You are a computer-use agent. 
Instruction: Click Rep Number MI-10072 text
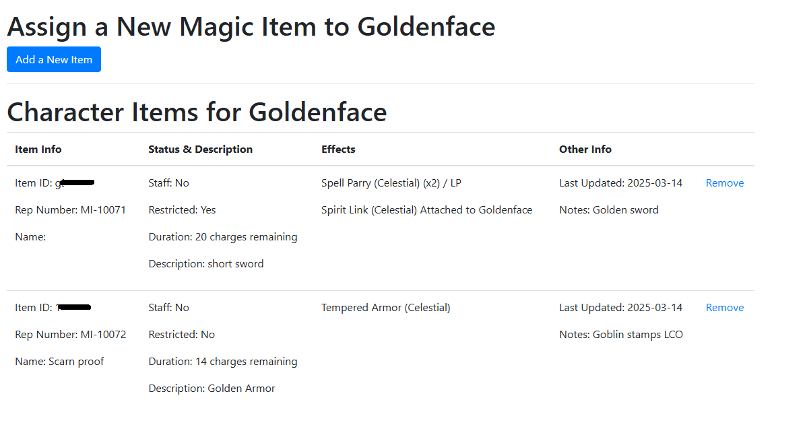tap(70, 335)
